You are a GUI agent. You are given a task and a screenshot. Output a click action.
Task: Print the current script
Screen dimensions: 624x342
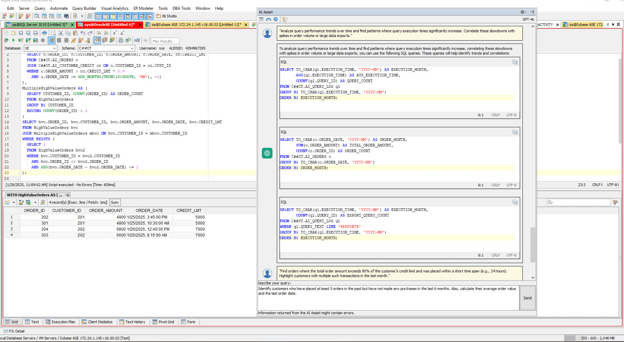(45, 33)
